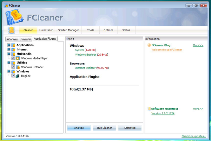Select the Windows group in the plugin tree
Viewport: 211px width, 141px height.
click(x=23, y=72)
